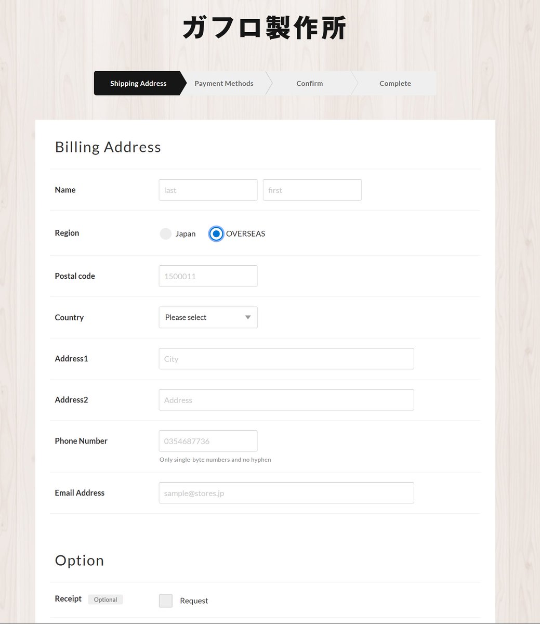Select the OVERSEAS region radio button
Image resolution: width=540 pixels, height=624 pixels.
[216, 234]
